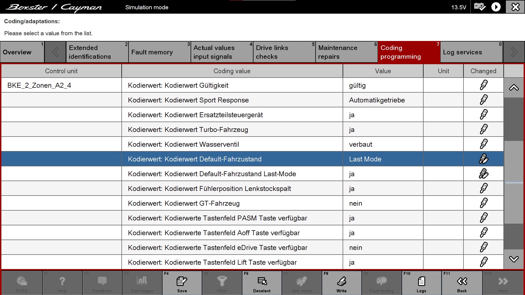Click the play icon in title bar
The image size is (525, 295).
pyautogui.click(x=496, y=7)
